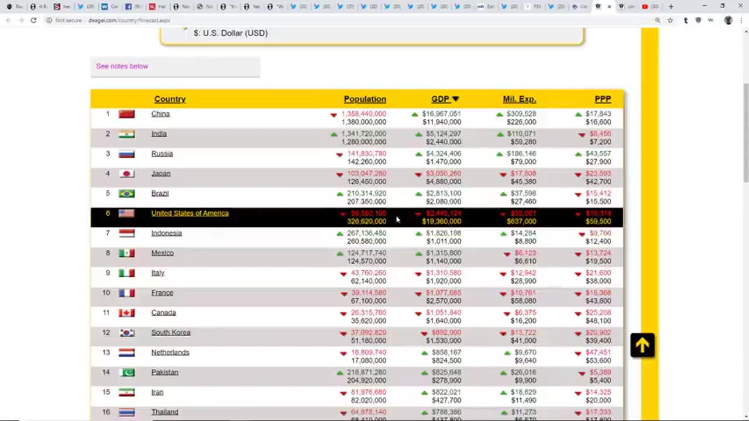The image size is (749, 421).
Task: Click the South Korea flag icon
Action: [126, 333]
